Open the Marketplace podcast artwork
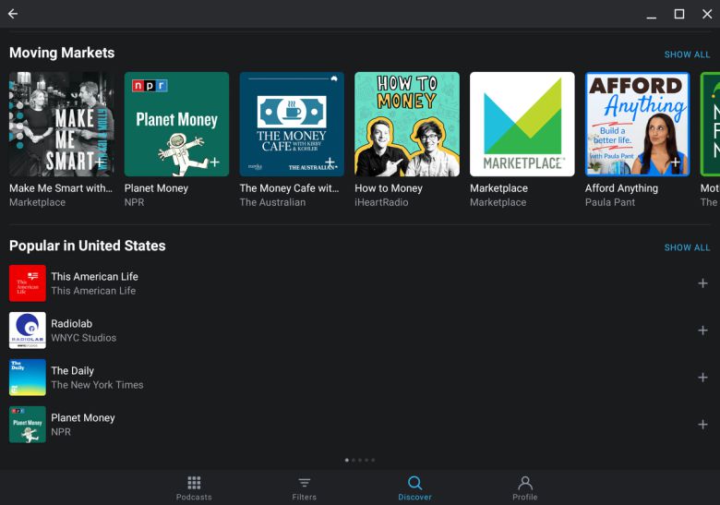The height and width of the screenshot is (505, 720). pos(522,124)
